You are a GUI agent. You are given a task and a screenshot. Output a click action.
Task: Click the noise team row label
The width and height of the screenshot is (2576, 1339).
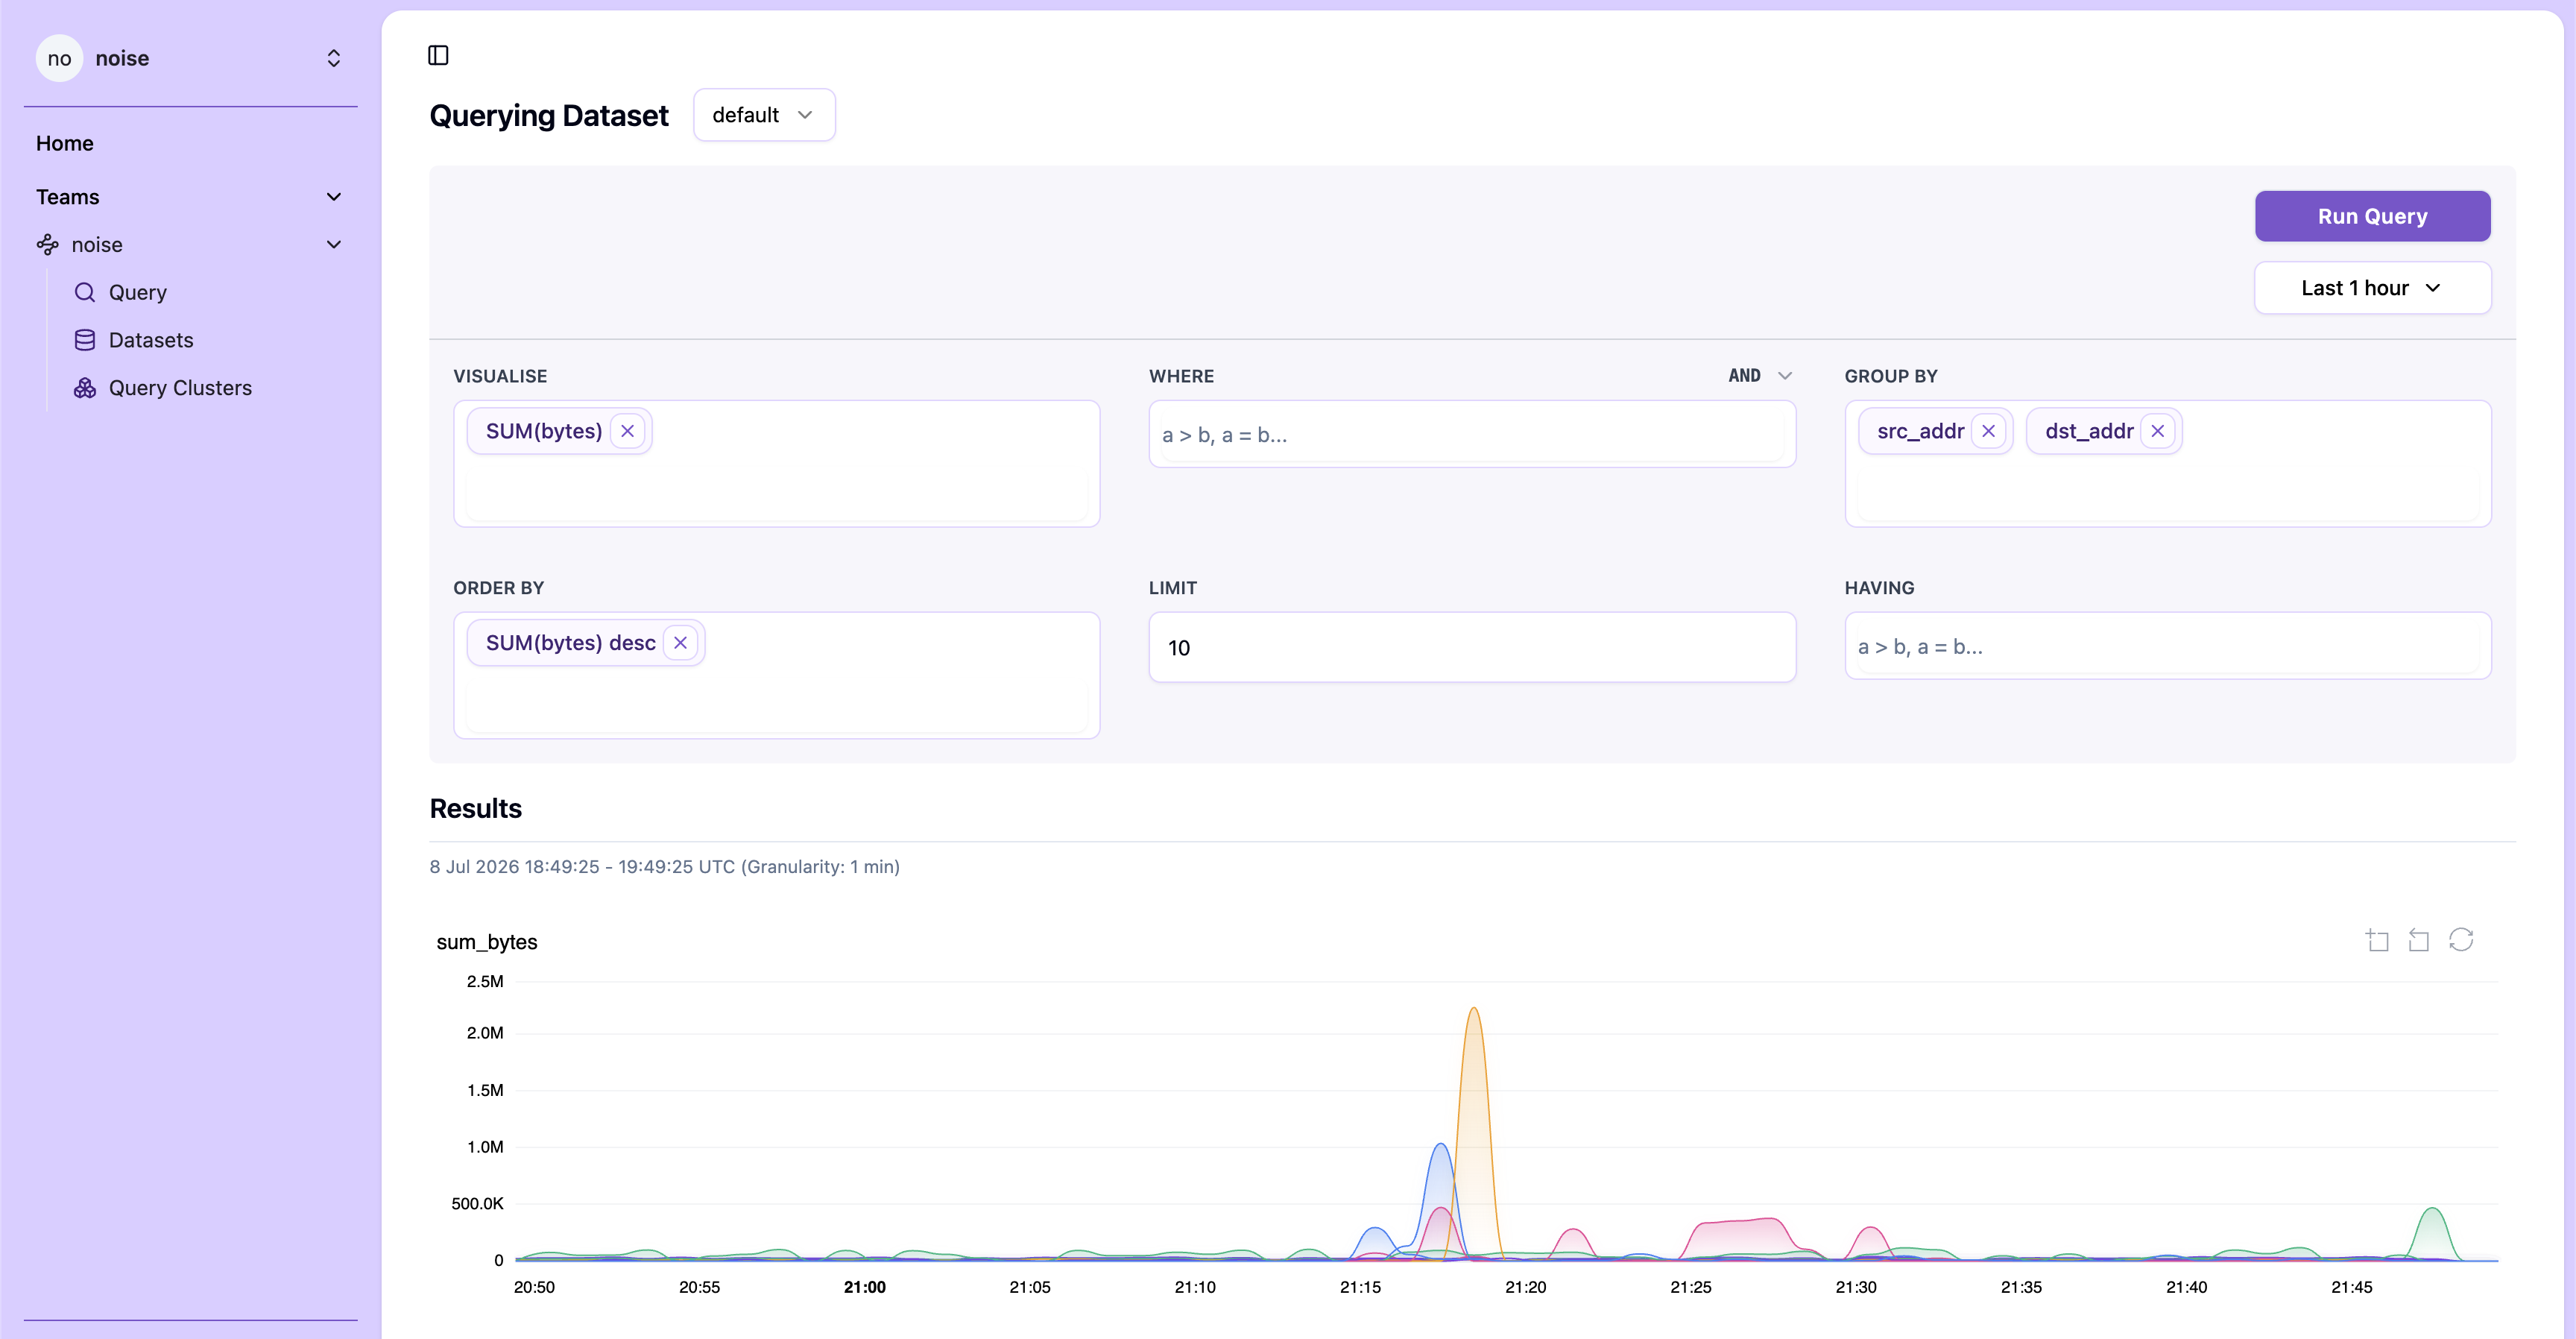[x=97, y=245]
